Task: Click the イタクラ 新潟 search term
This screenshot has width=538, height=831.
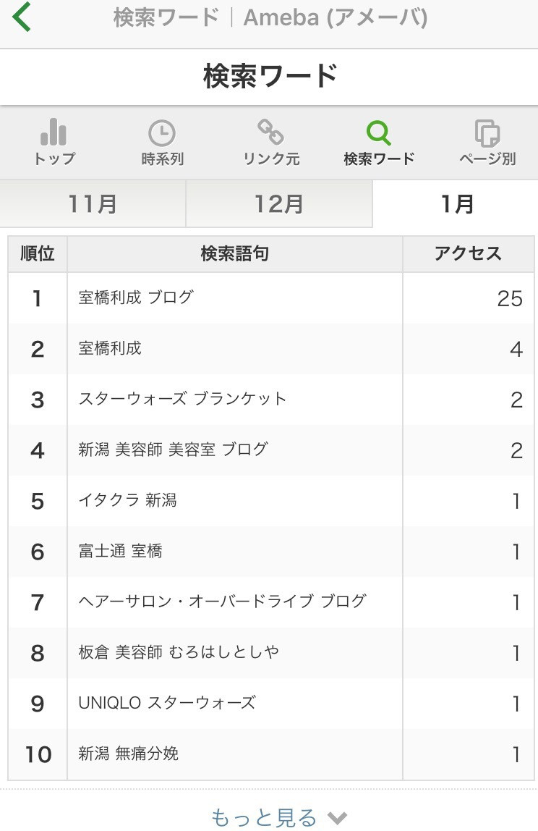Action: [x=127, y=500]
